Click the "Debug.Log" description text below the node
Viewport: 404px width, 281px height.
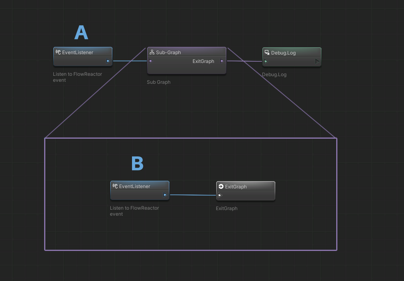pos(274,75)
